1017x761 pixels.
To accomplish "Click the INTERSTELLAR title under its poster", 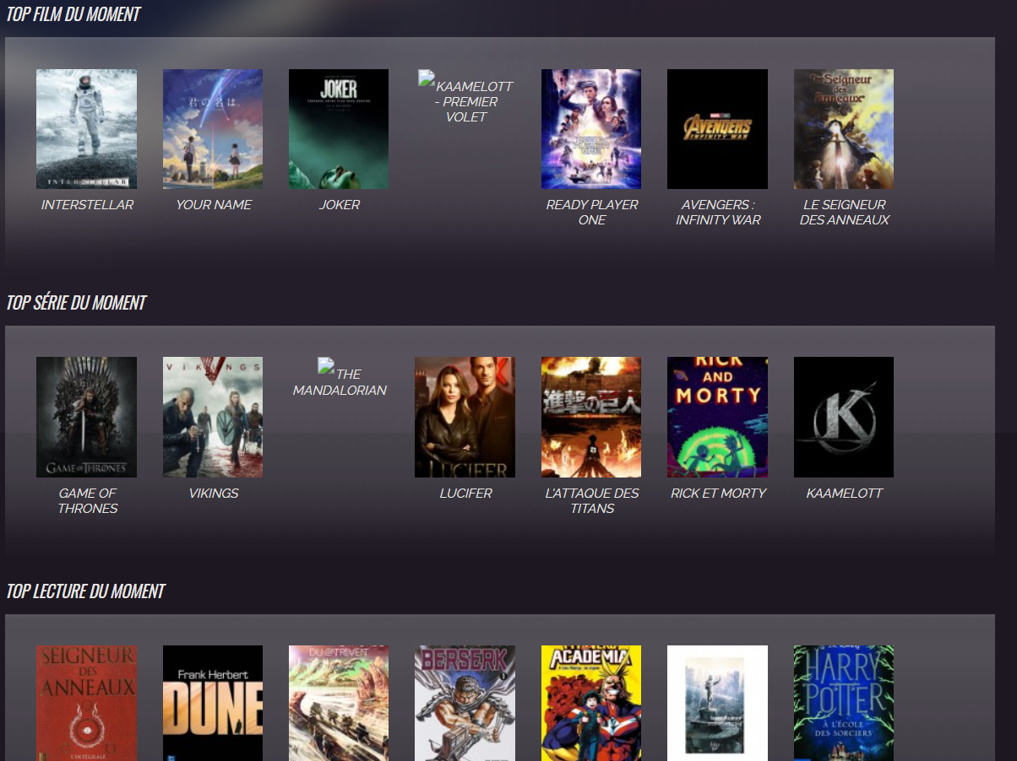I will [x=87, y=205].
